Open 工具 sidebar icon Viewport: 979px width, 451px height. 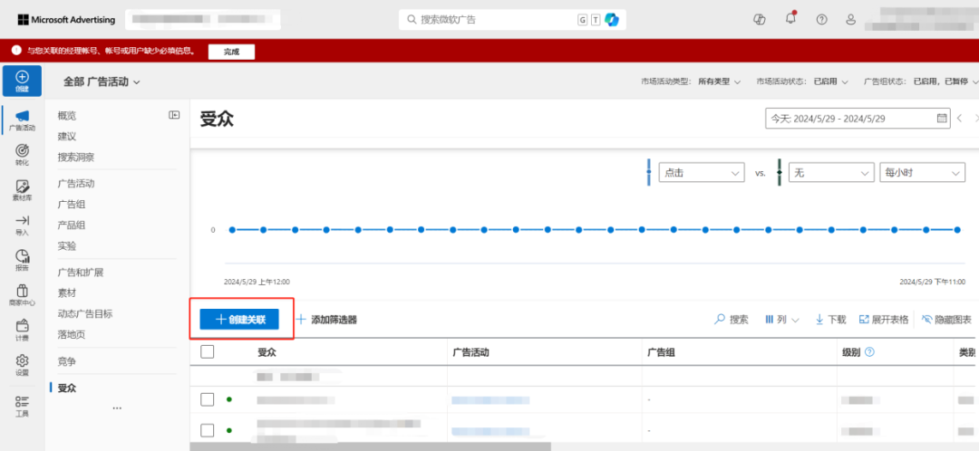click(x=22, y=406)
